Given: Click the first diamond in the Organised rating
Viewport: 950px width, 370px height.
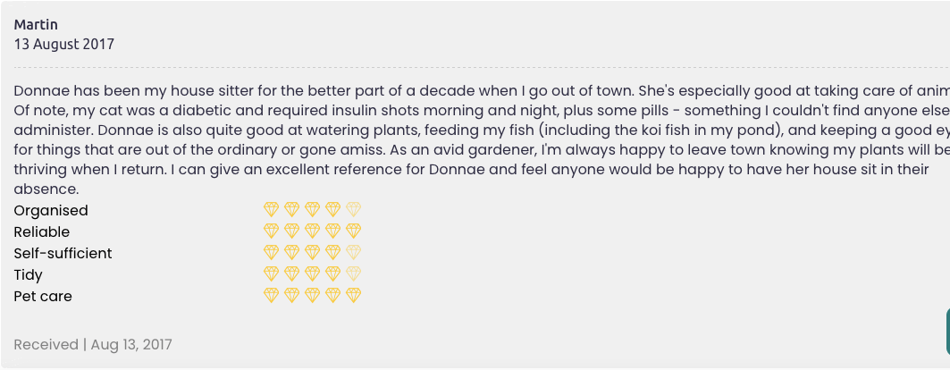Looking at the screenshot, I should pyautogui.click(x=272, y=210).
